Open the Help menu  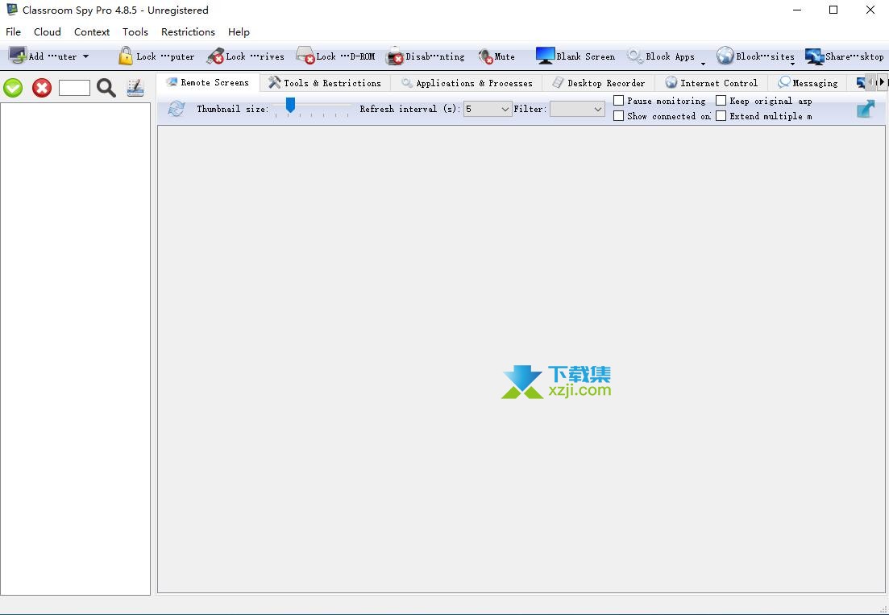(x=239, y=31)
